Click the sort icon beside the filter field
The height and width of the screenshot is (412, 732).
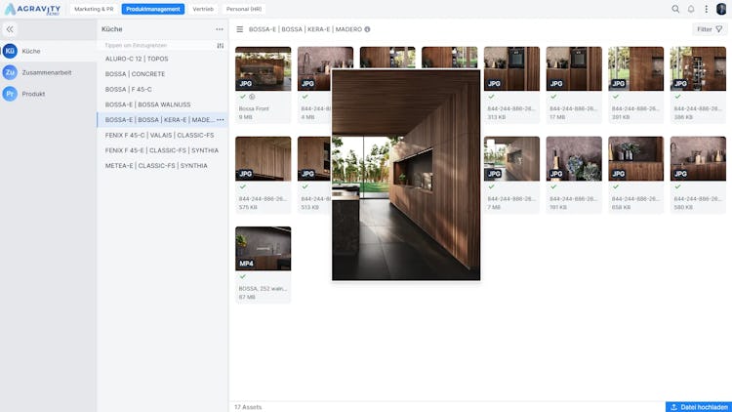(220, 45)
